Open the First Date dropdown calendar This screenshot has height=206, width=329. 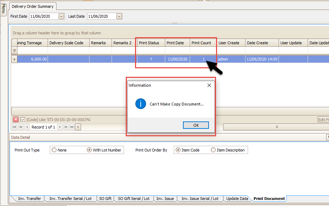pyautogui.click(x=61, y=16)
